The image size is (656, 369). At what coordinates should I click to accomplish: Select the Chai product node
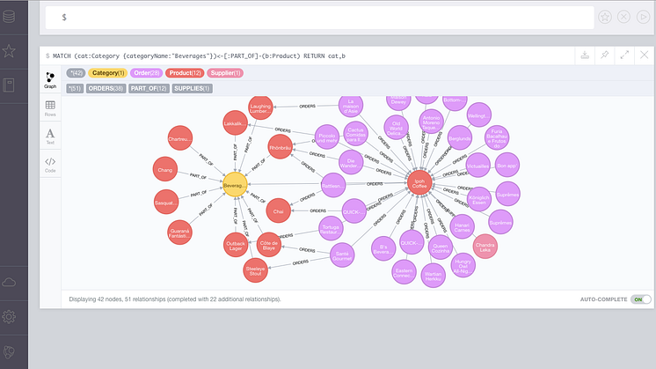(278, 210)
